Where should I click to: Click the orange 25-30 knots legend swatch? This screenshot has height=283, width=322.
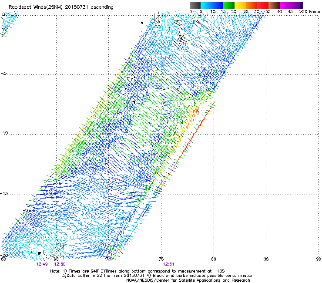point(252,5)
